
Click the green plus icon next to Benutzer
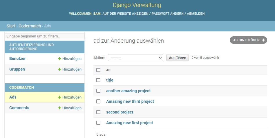tap(60, 59)
